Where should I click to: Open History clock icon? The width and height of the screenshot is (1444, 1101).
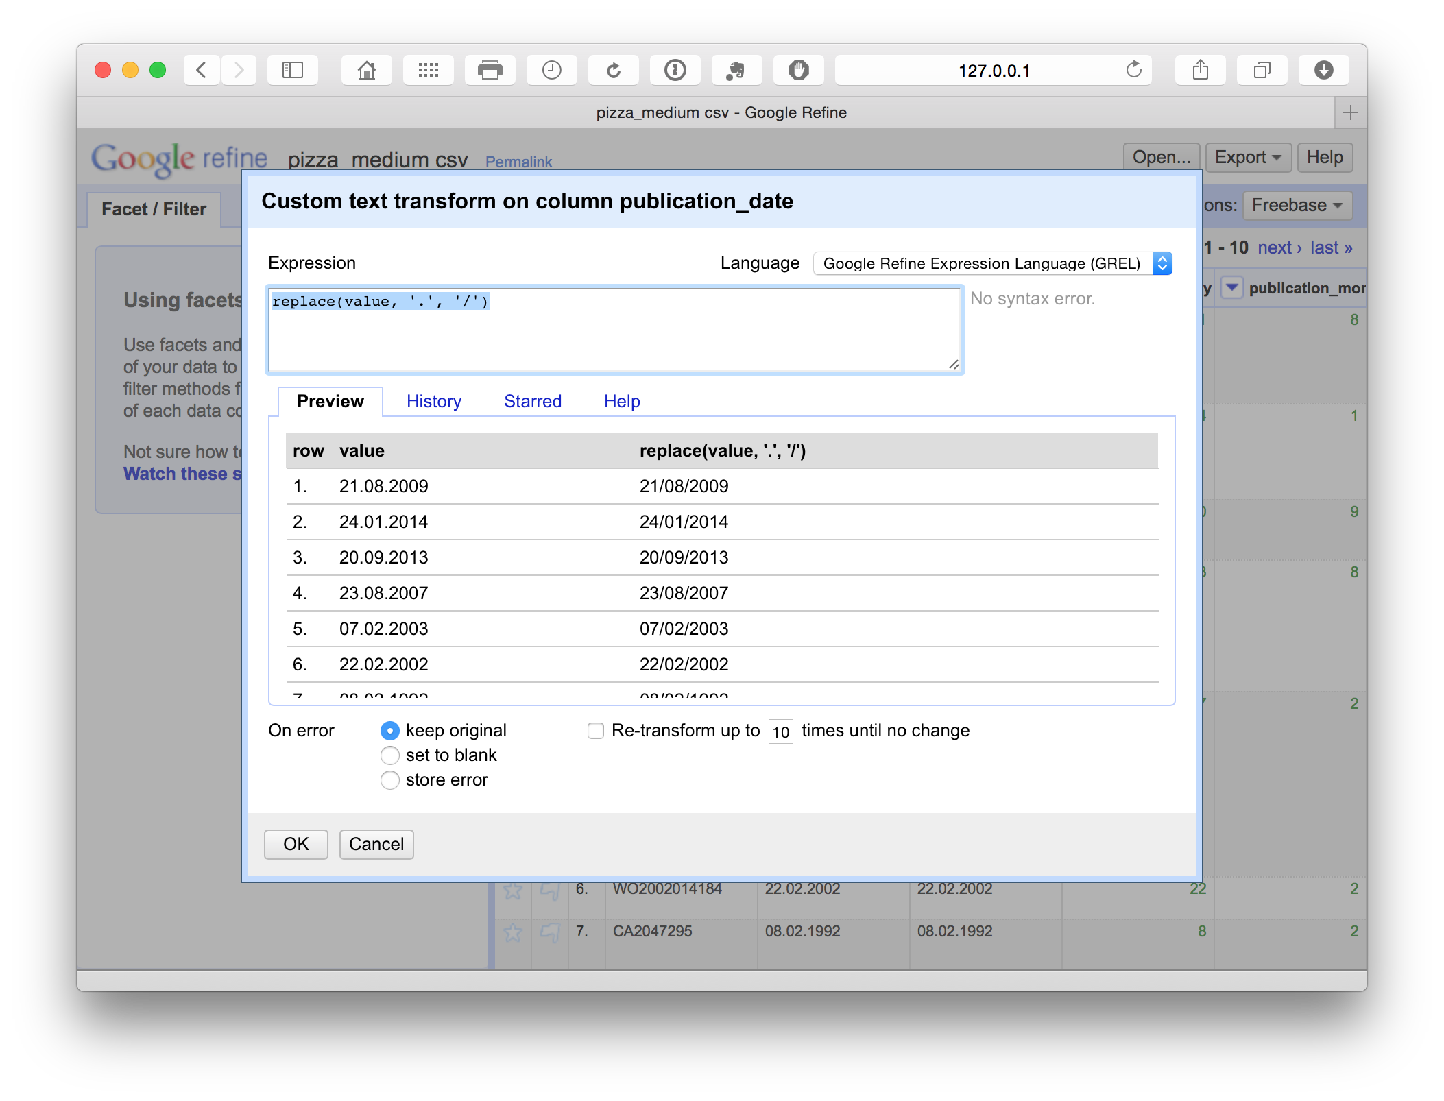(551, 70)
